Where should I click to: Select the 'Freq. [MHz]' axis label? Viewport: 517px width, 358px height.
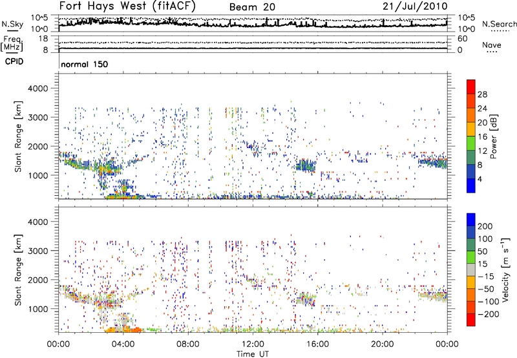click(12, 44)
